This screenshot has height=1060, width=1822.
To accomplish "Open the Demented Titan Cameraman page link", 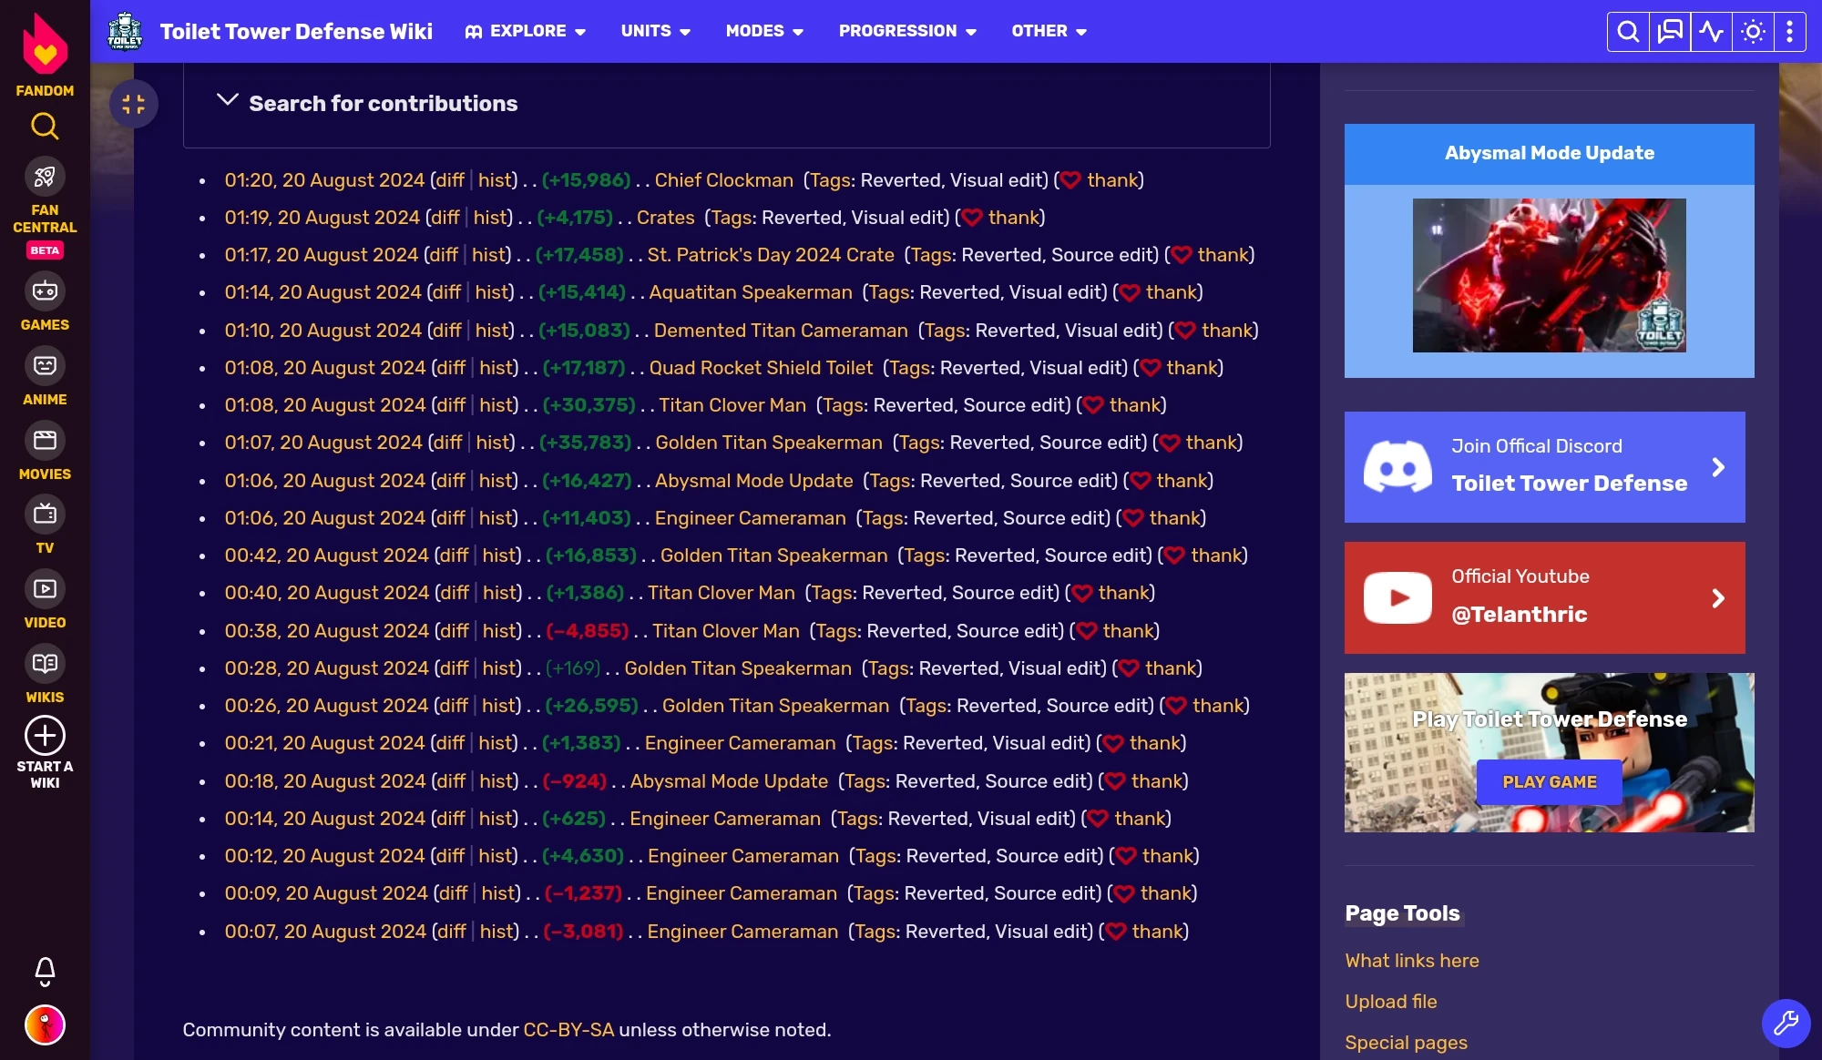I will coord(781,331).
